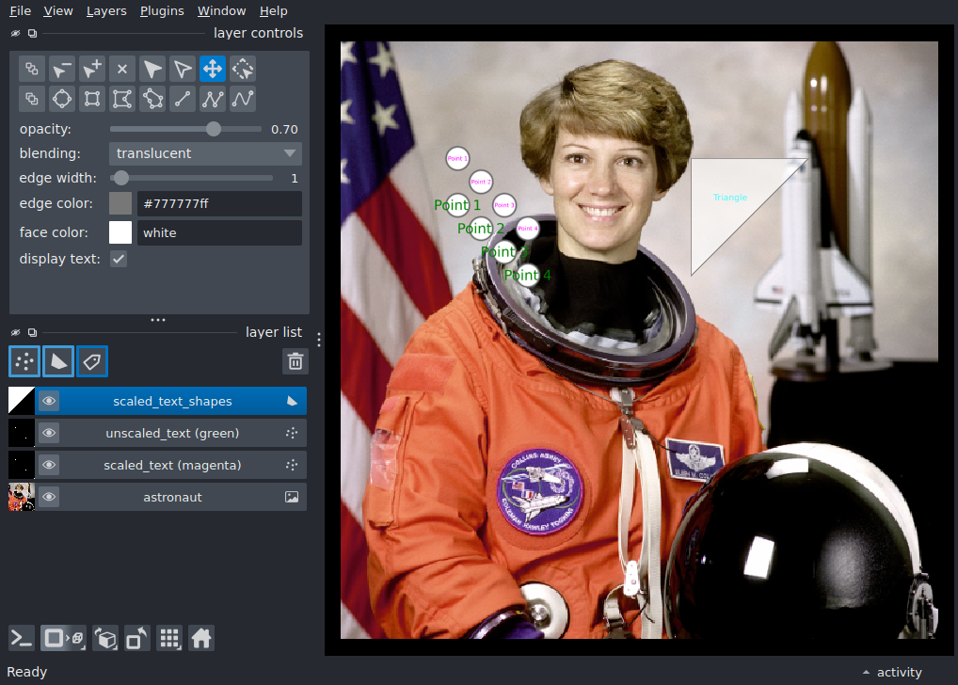The image size is (958, 685).
Task: Delete selected layers with trash icon
Action: [x=295, y=361]
